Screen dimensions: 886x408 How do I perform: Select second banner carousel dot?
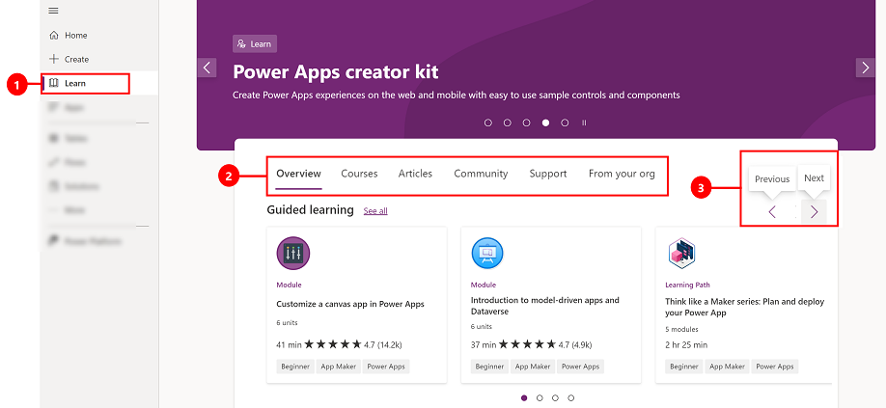click(x=508, y=122)
